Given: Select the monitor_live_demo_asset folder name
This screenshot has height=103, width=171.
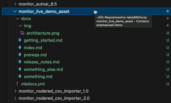Looking at the screenshot, I should (x=44, y=12).
